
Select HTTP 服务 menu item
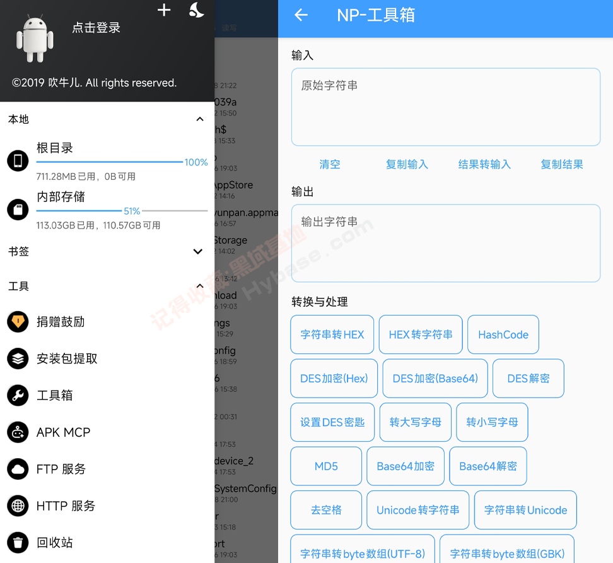pyautogui.click(x=107, y=506)
